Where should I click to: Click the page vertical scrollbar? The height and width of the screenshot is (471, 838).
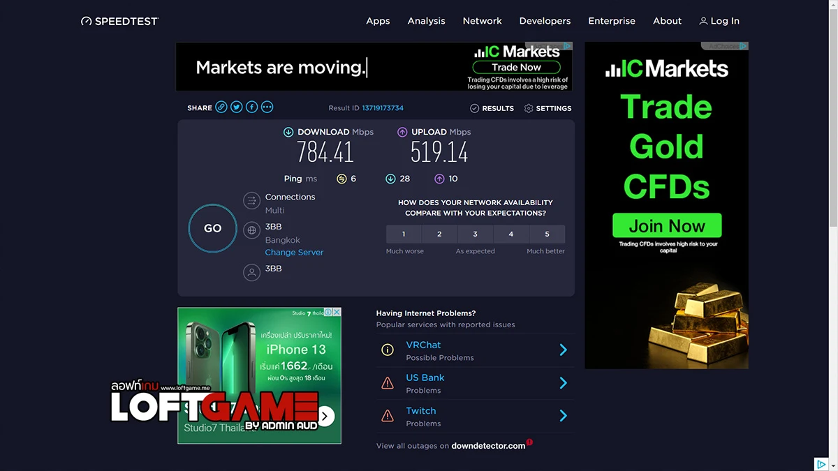coord(832,119)
